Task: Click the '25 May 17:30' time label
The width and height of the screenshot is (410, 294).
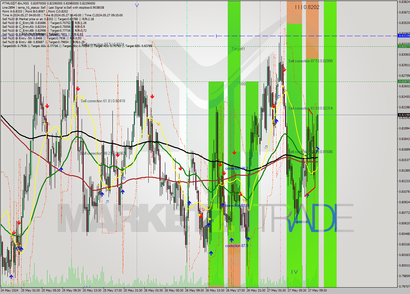Action: pos(112,290)
